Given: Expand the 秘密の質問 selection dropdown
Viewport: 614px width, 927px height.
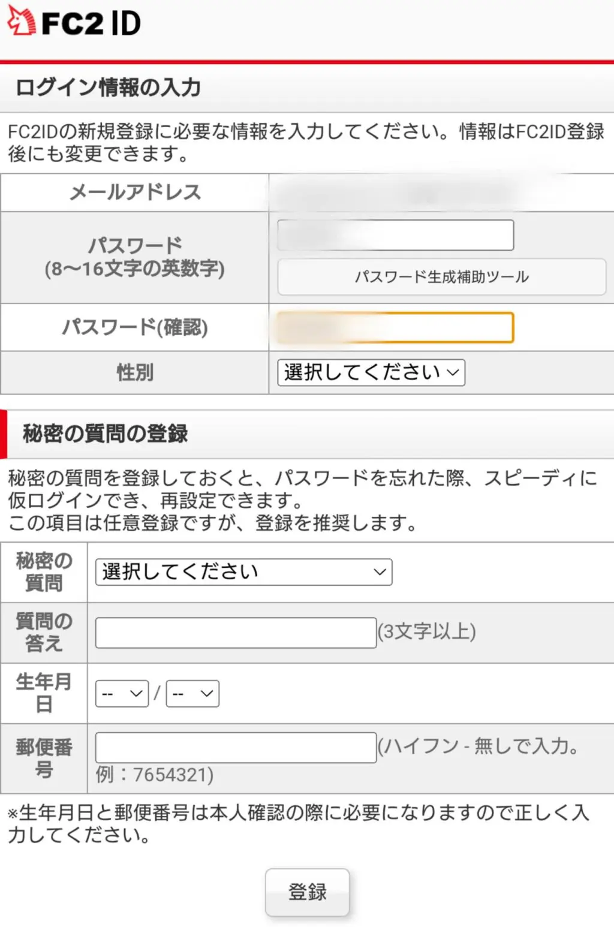Looking at the screenshot, I should [x=243, y=572].
